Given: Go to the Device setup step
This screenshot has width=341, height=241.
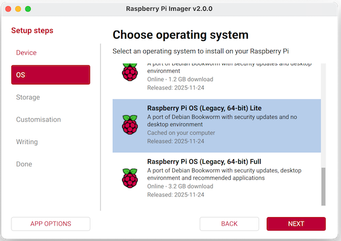Looking at the screenshot, I should [26, 53].
